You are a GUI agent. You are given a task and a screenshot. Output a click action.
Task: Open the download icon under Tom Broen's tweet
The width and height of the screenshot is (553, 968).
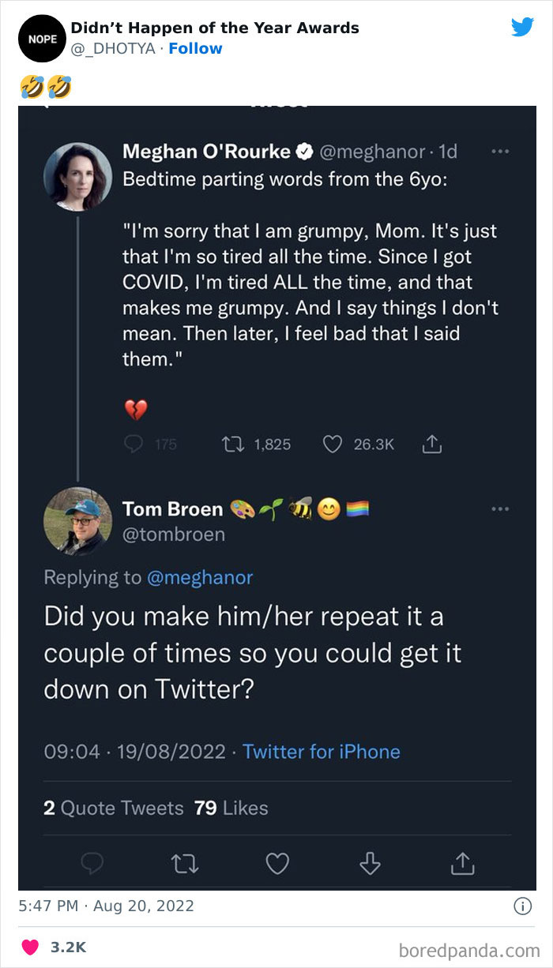[371, 865]
